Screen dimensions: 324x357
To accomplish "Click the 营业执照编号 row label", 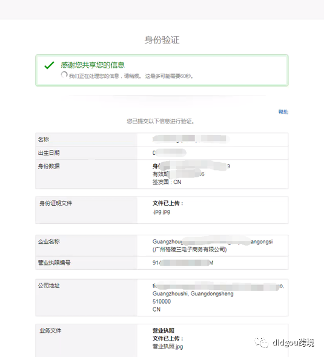I will [55, 263].
